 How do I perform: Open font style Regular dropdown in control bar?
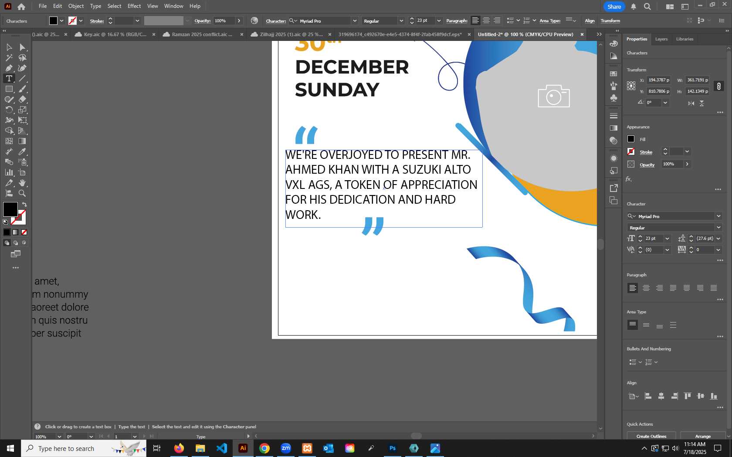pyautogui.click(x=401, y=21)
